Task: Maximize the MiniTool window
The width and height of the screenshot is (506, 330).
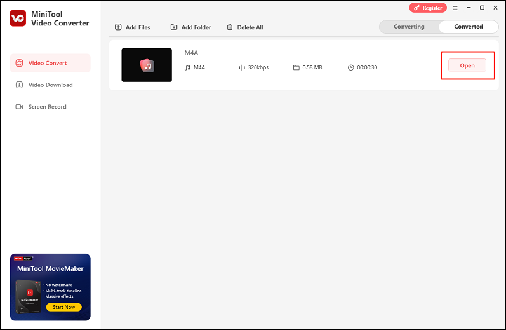Action: (482, 8)
